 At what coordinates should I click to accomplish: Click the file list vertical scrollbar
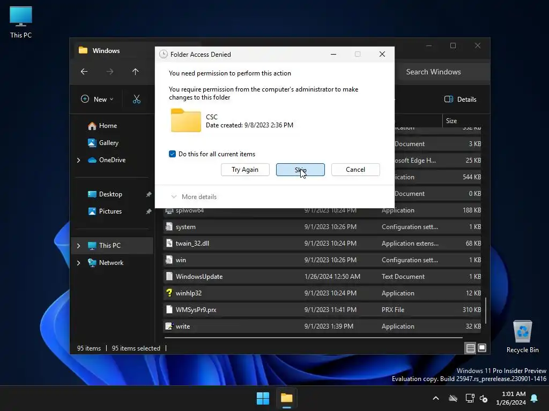point(486,311)
